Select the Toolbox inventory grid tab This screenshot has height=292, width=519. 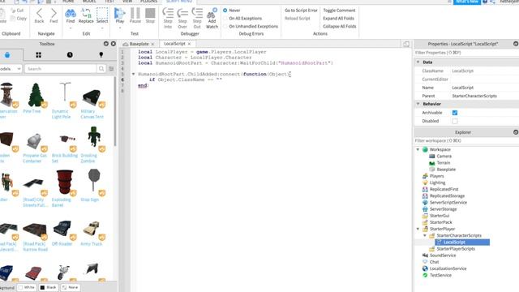point(38,55)
